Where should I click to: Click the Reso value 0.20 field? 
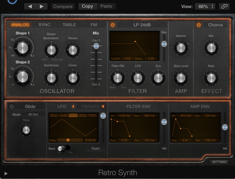click(x=151, y=59)
